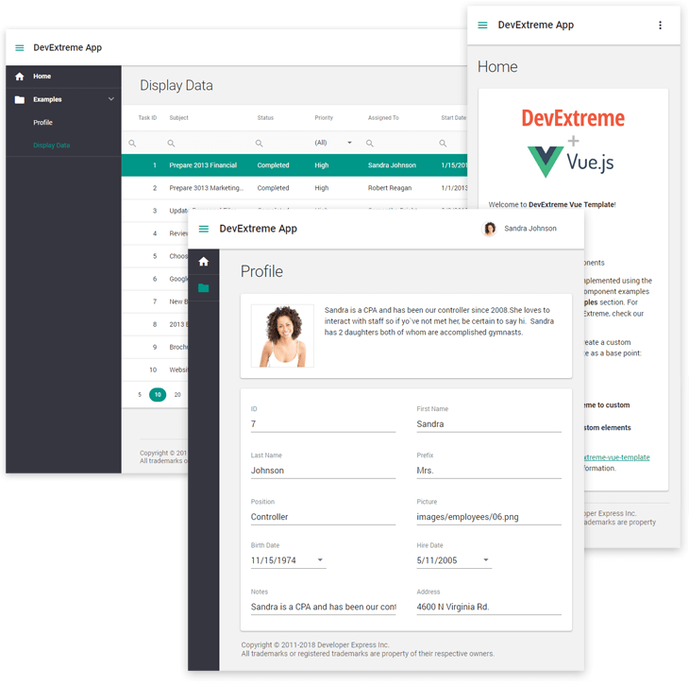Open extreme-vue-template link in Home window
Viewport: 689px width, 687px height.
point(617,457)
